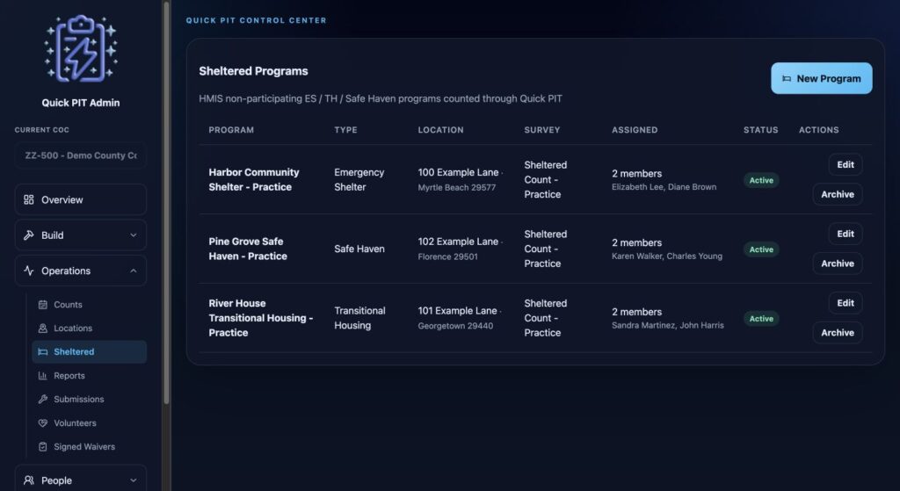Select the Sheltered menu item
Image resolution: width=900 pixels, height=491 pixels.
point(89,351)
